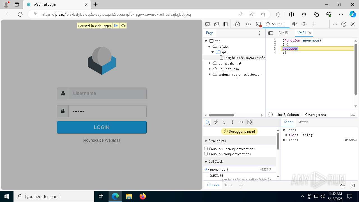
Task: Open the Windows Start menu
Action: tap(7, 196)
